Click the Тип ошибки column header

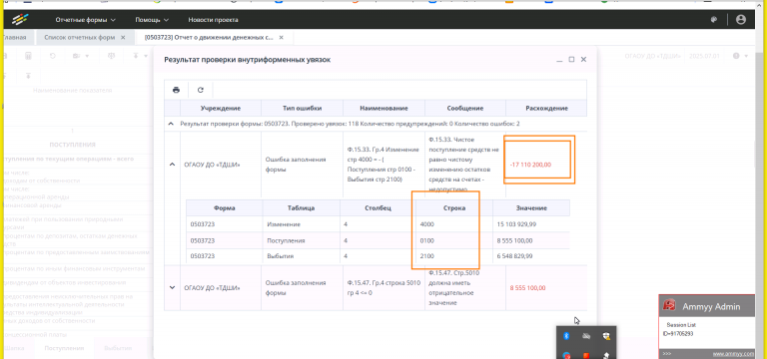302,108
